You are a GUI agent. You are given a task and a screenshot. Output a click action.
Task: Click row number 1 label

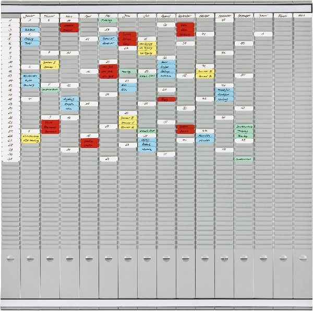[x=10, y=20]
